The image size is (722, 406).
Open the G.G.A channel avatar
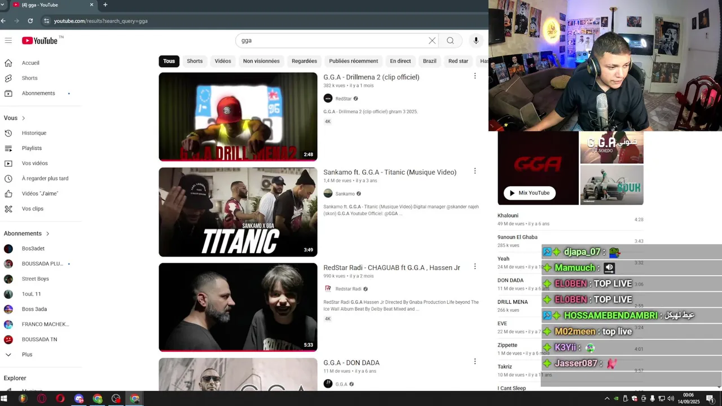point(328,384)
